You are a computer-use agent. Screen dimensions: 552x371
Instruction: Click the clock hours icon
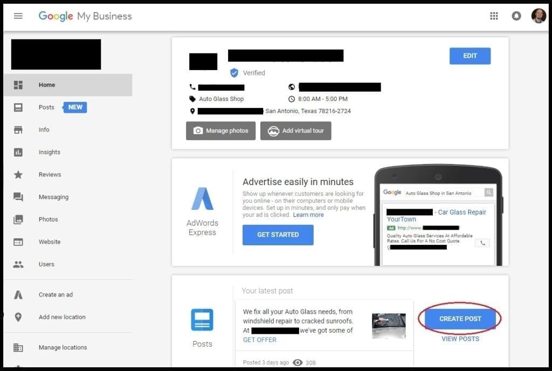(x=292, y=99)
